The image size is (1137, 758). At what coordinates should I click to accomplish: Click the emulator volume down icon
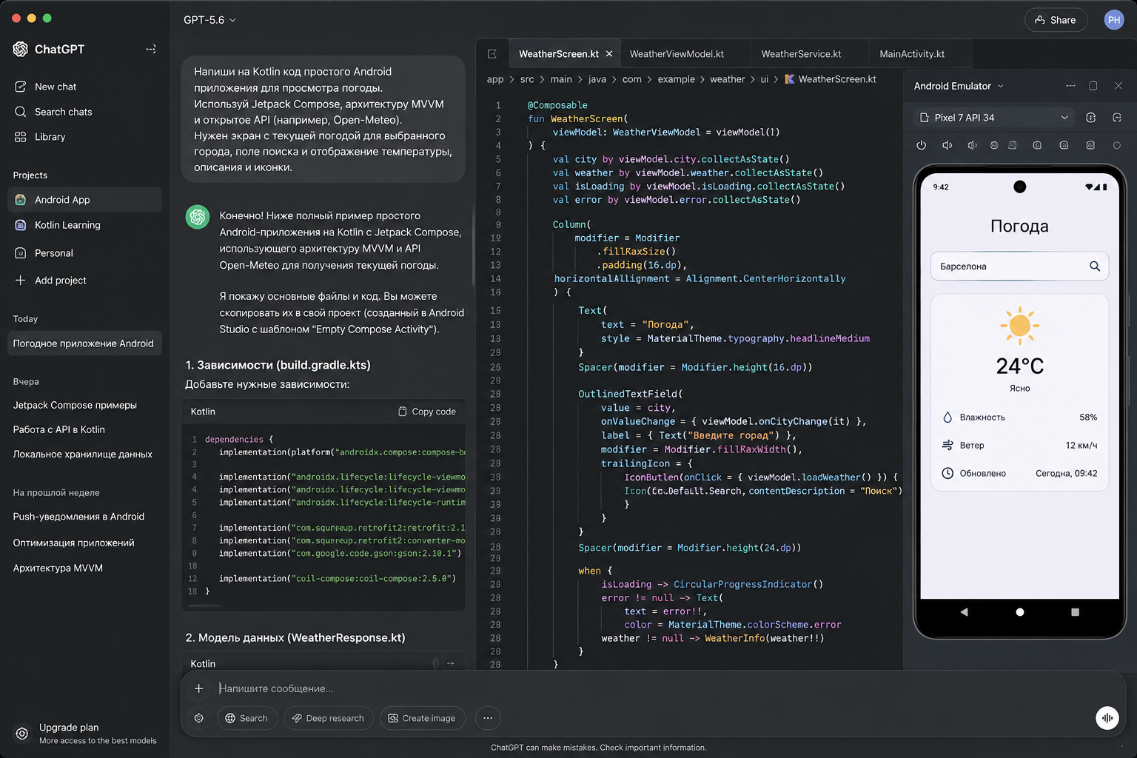972,145
